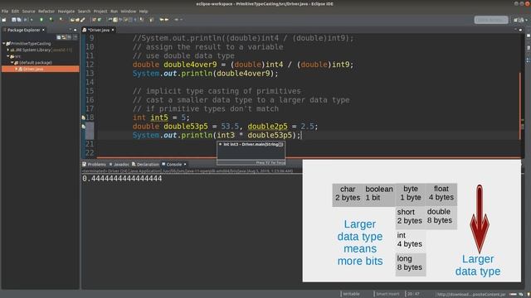531x298 pixels.
Task: Open the Navigate menu
Action: [66, 11]
